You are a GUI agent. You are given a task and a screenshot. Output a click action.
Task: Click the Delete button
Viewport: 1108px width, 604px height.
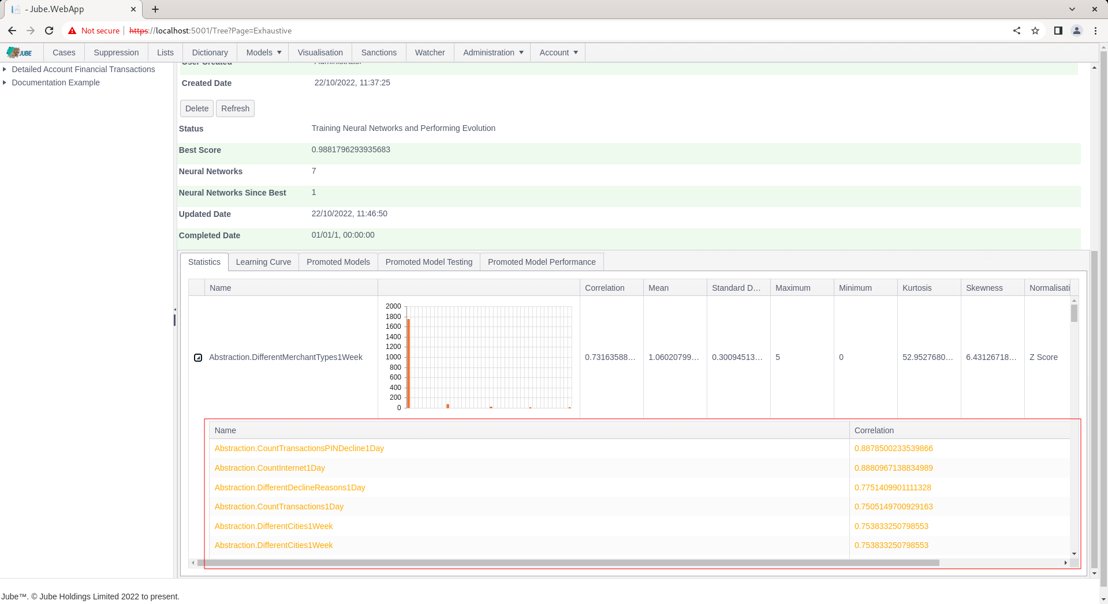(197, 108)
